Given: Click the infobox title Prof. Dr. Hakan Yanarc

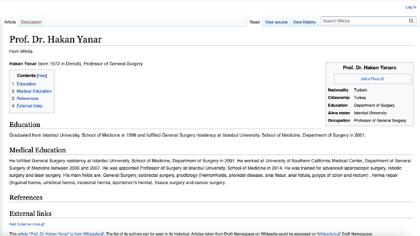Looking at the screenshot, I should pos(370,68).
